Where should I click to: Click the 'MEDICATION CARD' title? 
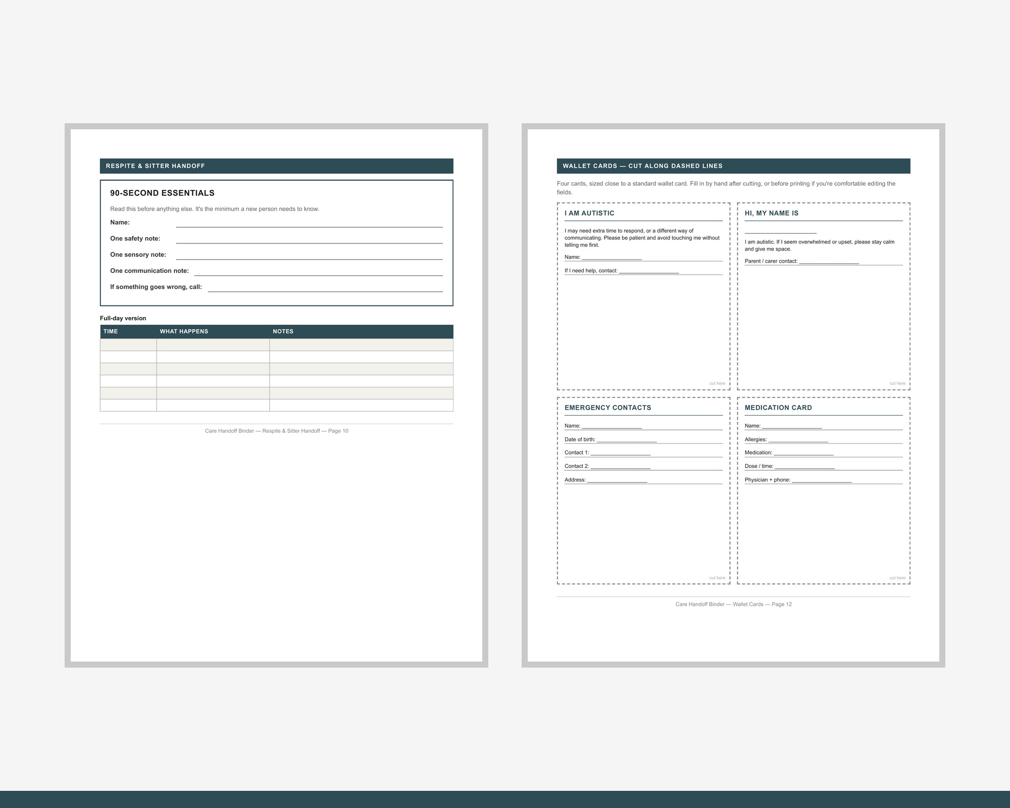tap(778, 408)
